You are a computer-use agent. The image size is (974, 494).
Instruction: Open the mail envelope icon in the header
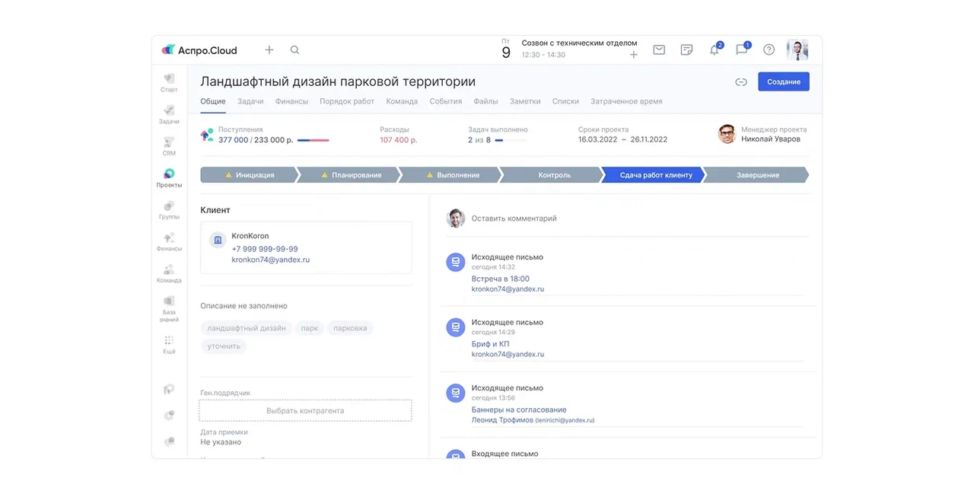tap(659, 50)
